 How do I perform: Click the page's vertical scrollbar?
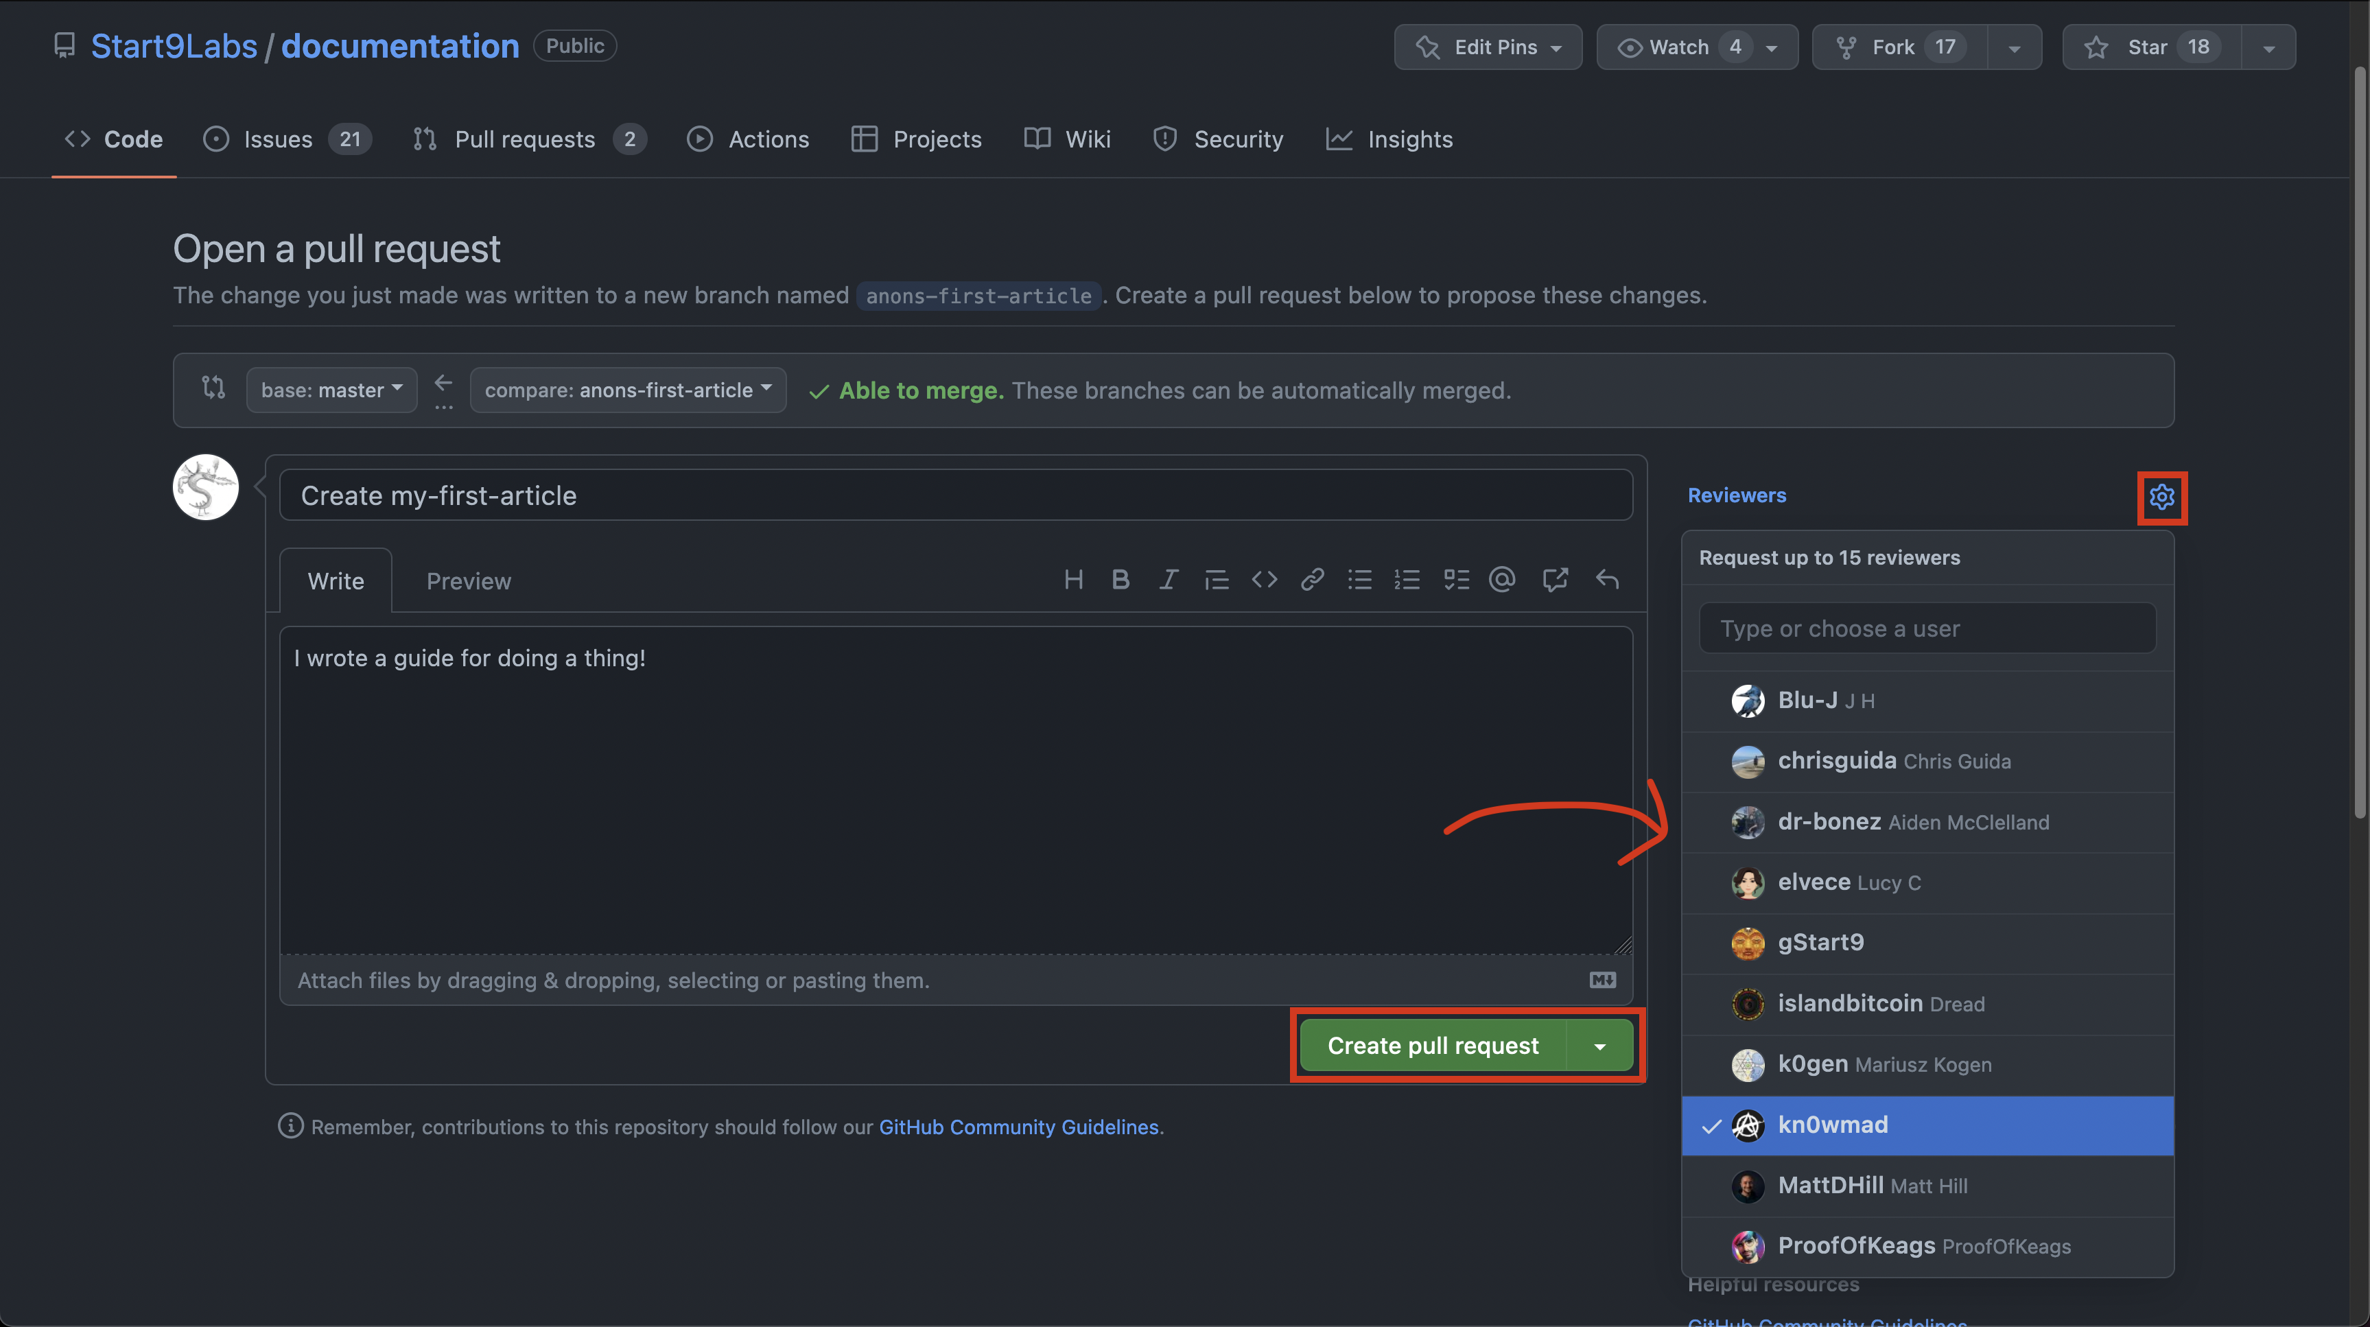pos(2361,442)
